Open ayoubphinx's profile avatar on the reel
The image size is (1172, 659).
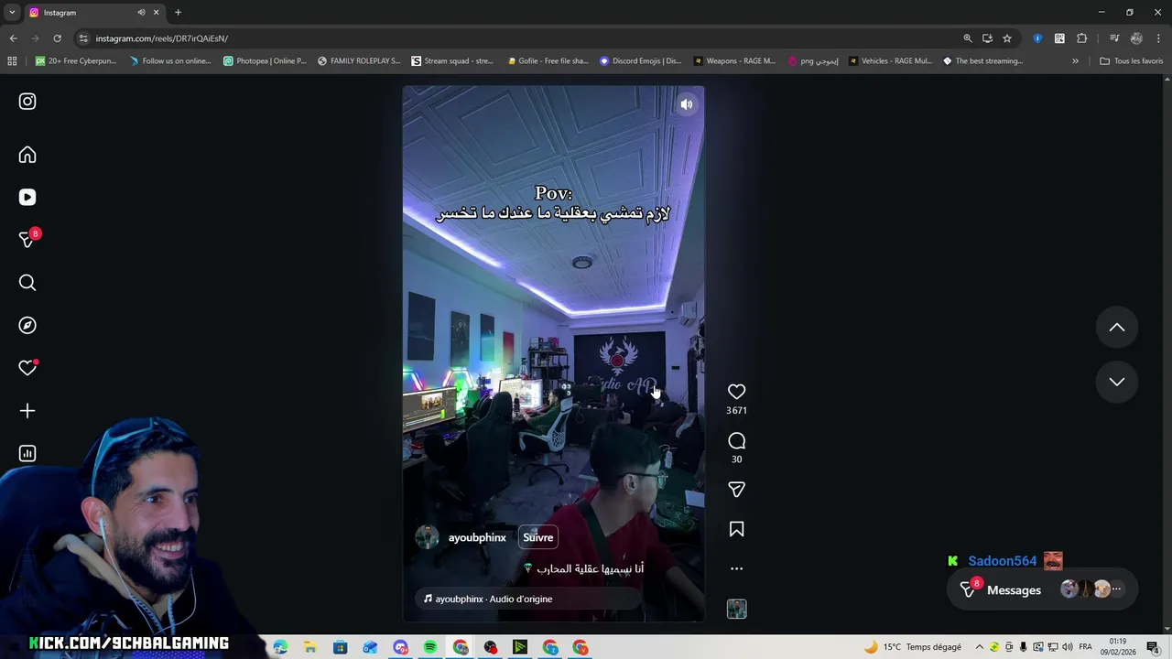(428, 537)
